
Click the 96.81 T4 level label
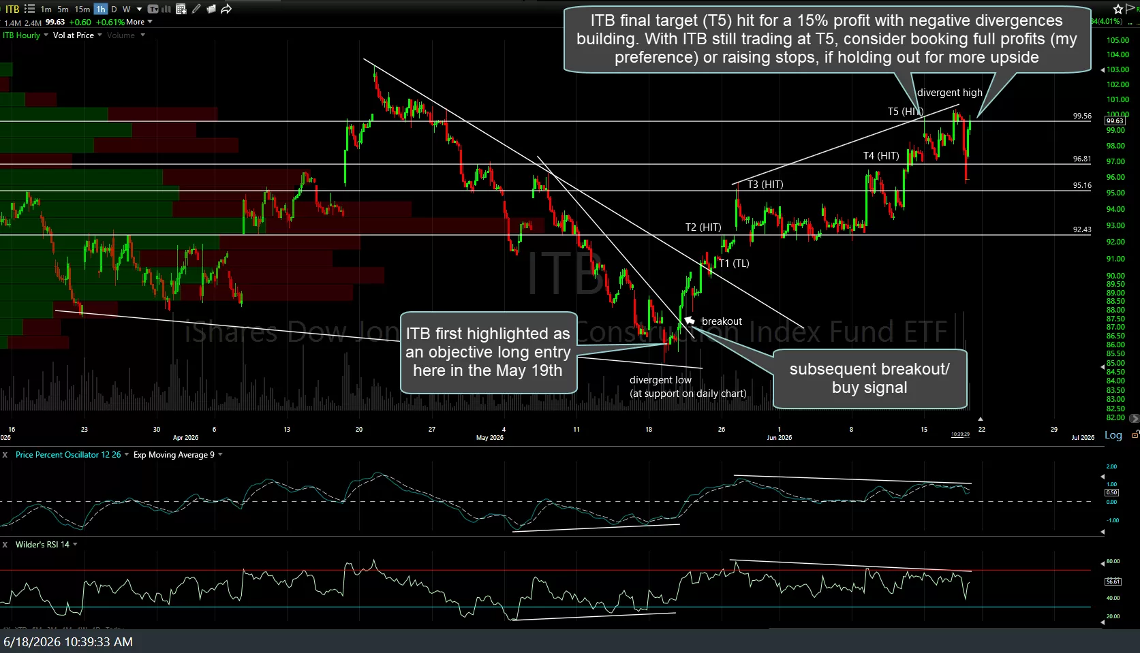coord(1082,159)
